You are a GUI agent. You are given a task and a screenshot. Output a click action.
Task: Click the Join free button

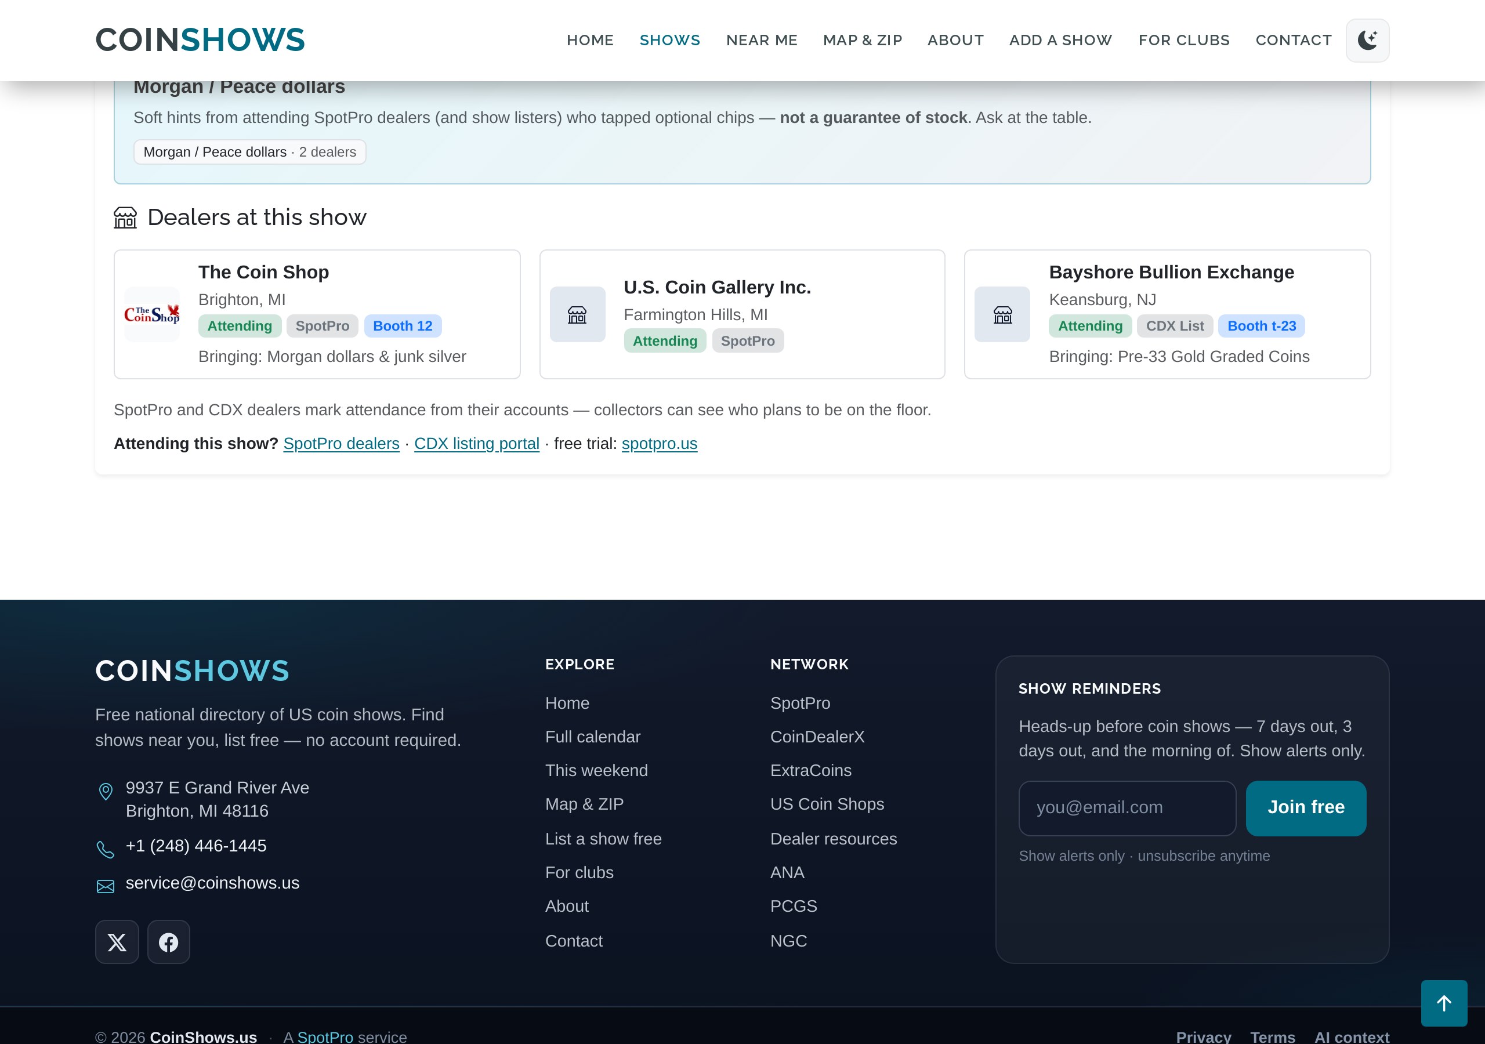click(x=1306, y=808)
